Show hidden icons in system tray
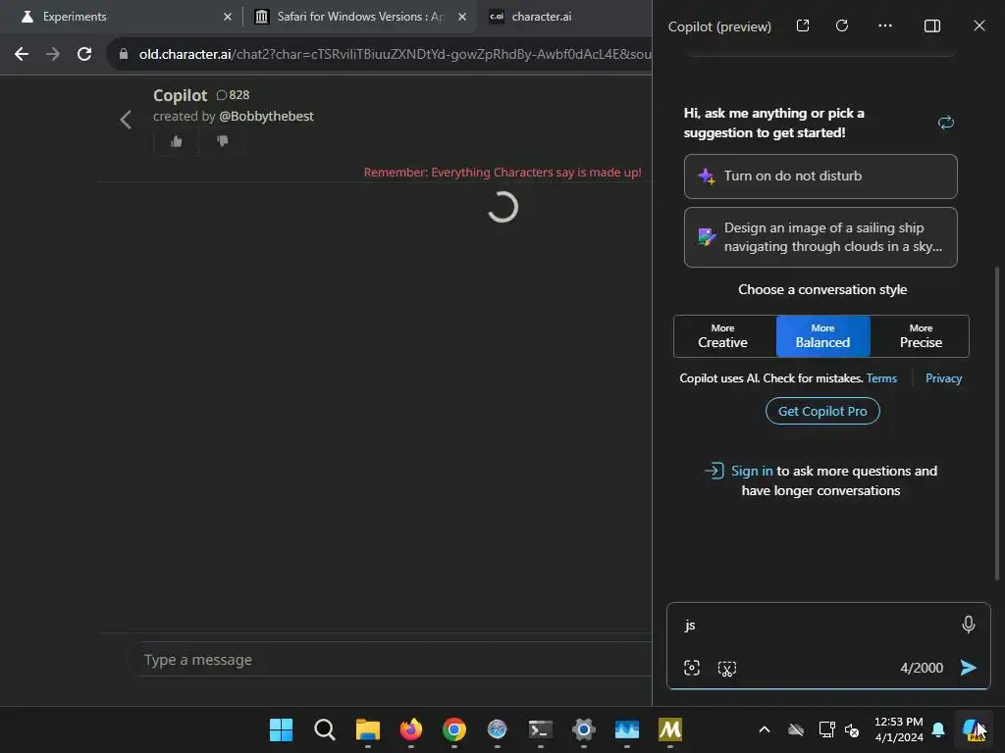The height and width of the screenshot is (753, 1005). pos(764,729)
